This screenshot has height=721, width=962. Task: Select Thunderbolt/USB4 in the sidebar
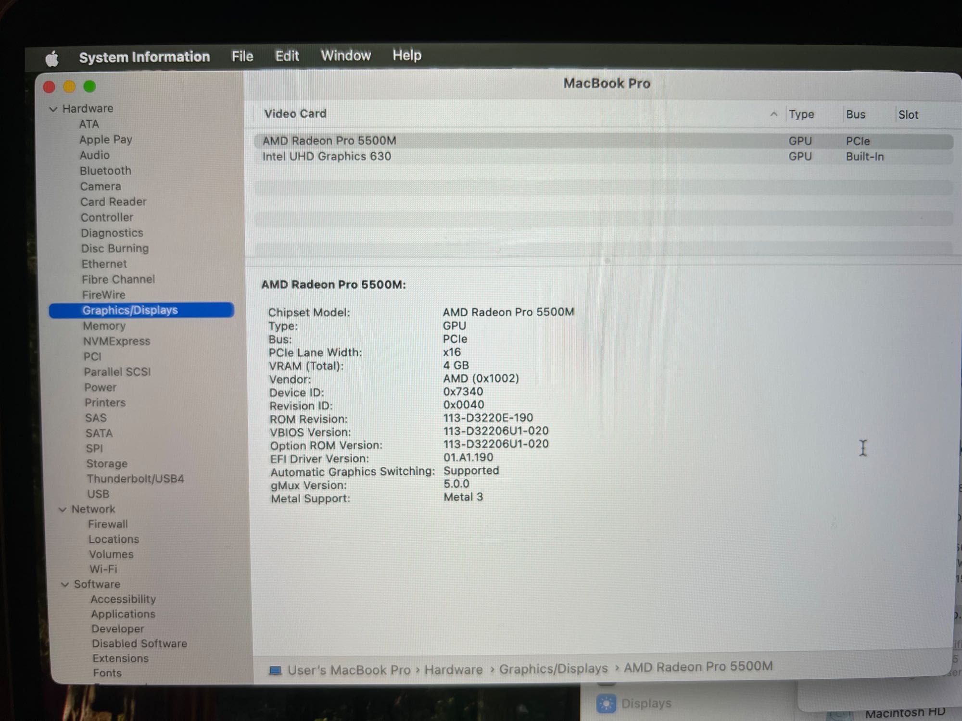pyautogui.click(x=135, y=479)
